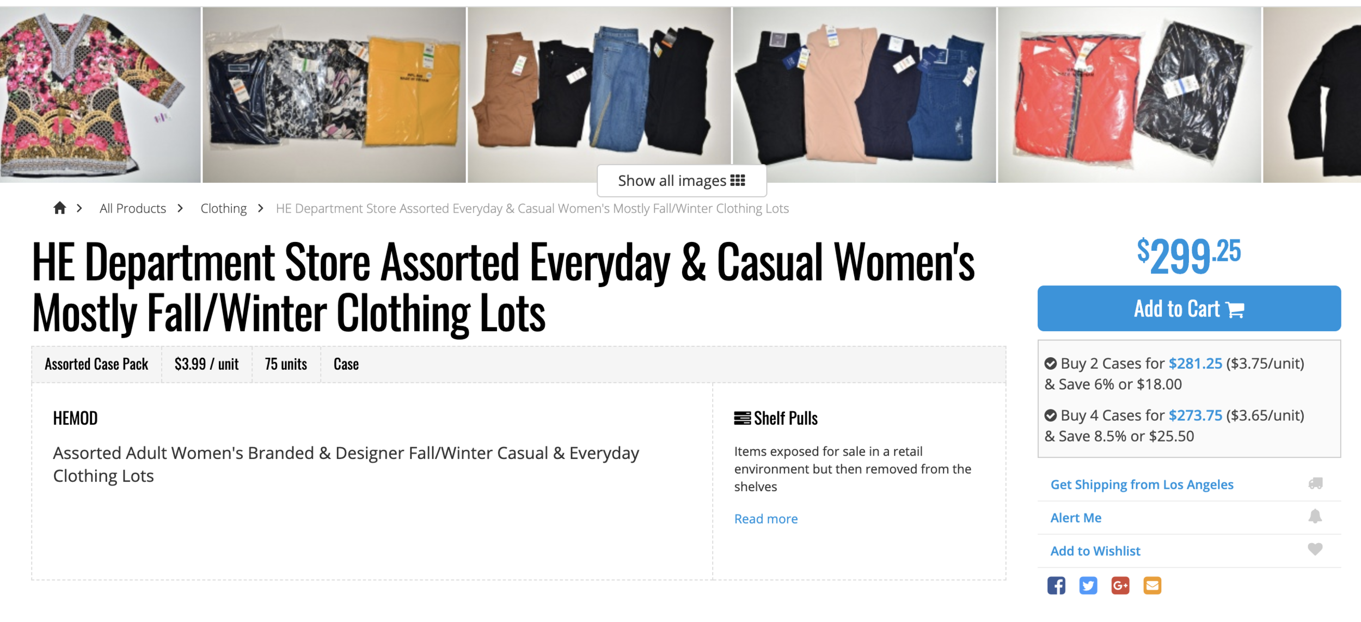The width and height of the screenshot is (1361, 622).
Task: Click Add to Wishlist link
Action: tap(1095, 551)
